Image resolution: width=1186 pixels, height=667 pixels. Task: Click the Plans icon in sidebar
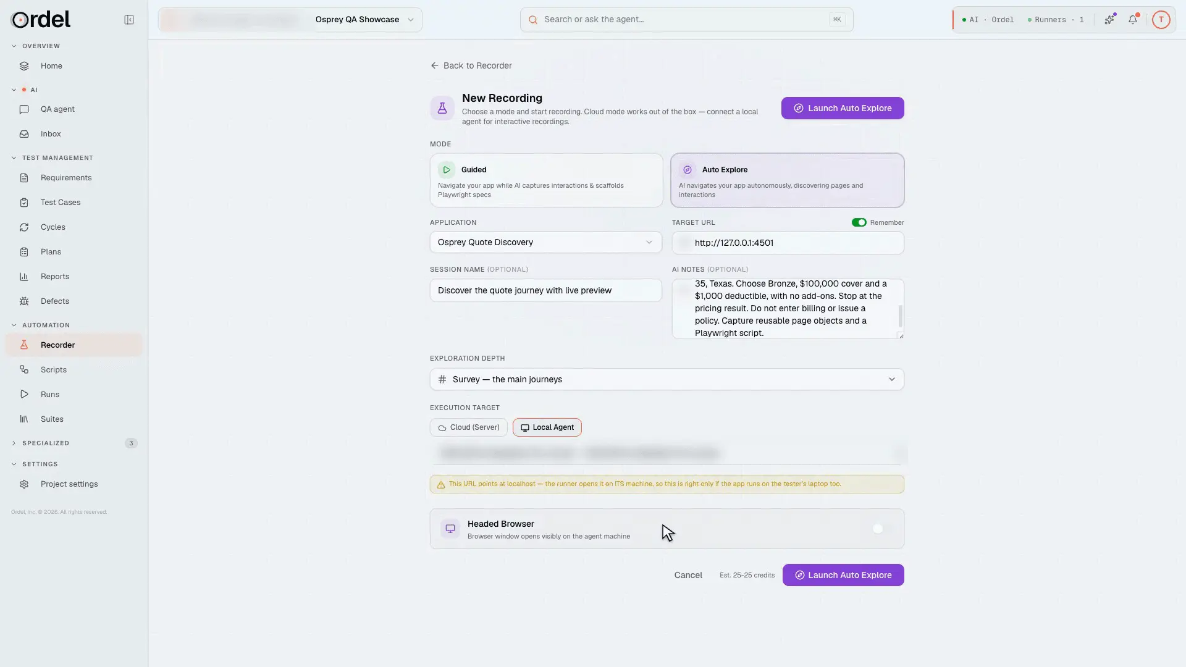[24, 252]
